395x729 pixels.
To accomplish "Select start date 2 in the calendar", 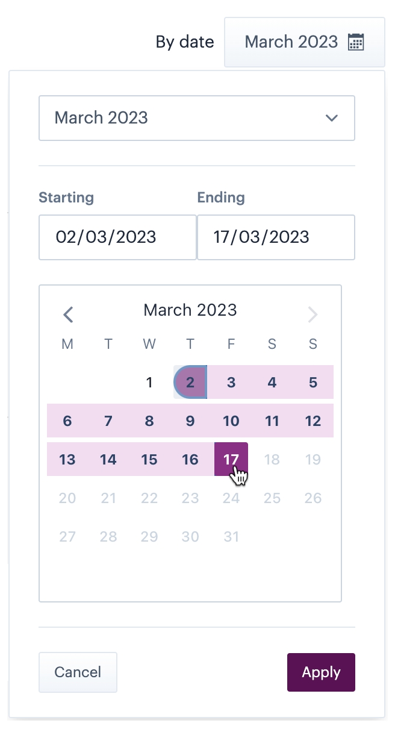I will (x=190, y=382).
